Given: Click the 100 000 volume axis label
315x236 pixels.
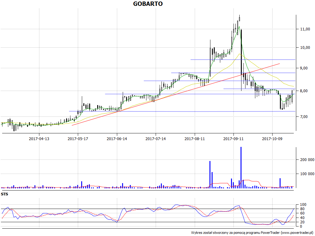Looking at the screenshot, I should (x=307, y=174).
